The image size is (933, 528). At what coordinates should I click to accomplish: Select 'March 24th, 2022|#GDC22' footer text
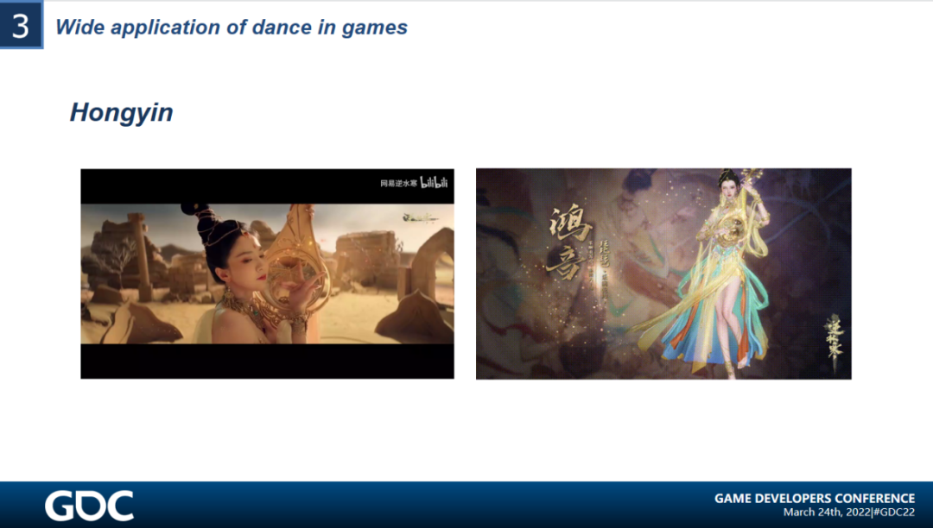coord(849,512)
